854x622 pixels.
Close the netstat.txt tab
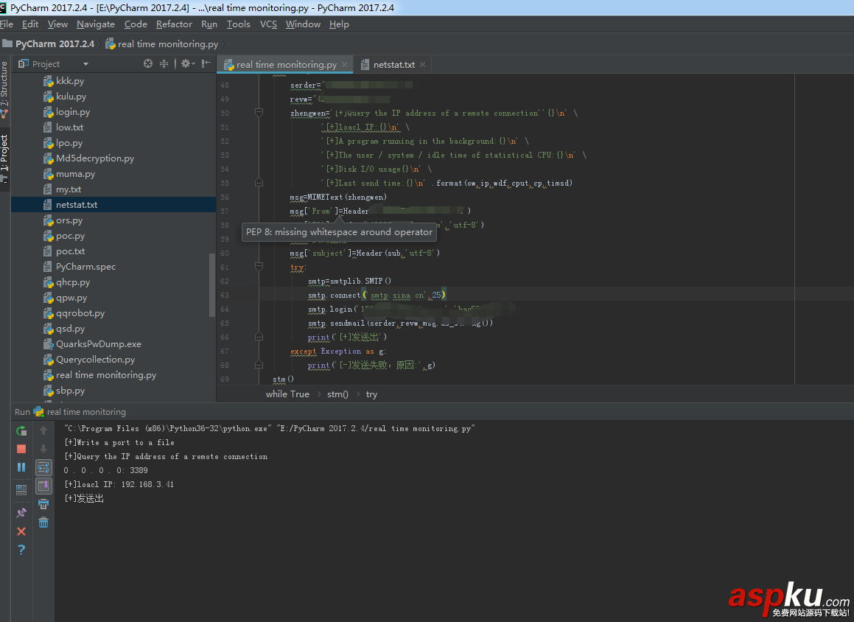[422, 65]
